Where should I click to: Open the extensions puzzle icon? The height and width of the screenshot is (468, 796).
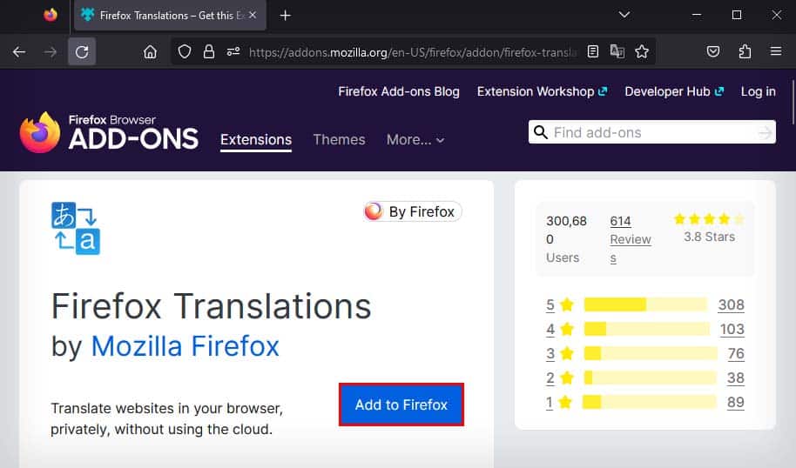pyautogui.click(x=745, y=51)
